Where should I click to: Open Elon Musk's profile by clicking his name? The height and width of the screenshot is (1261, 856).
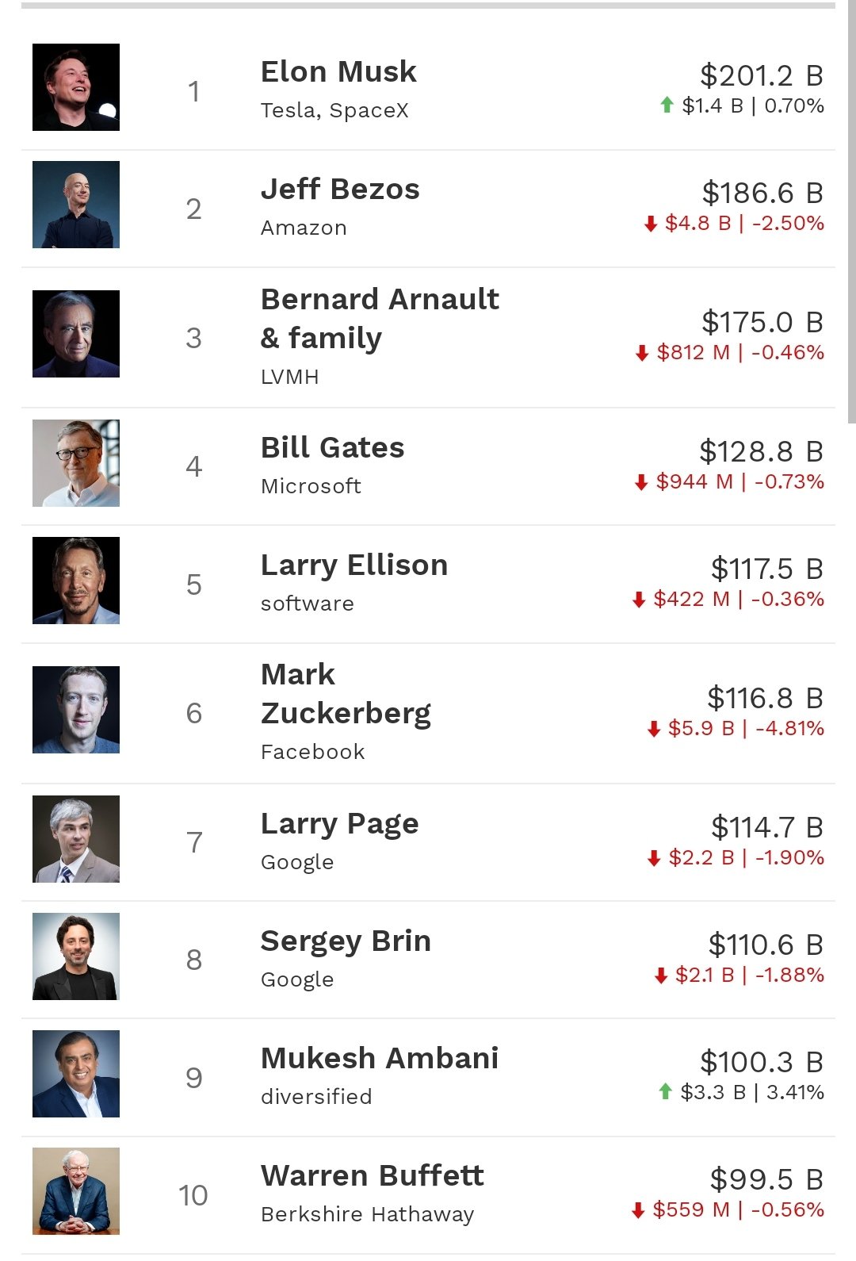(x=339, y=71)
